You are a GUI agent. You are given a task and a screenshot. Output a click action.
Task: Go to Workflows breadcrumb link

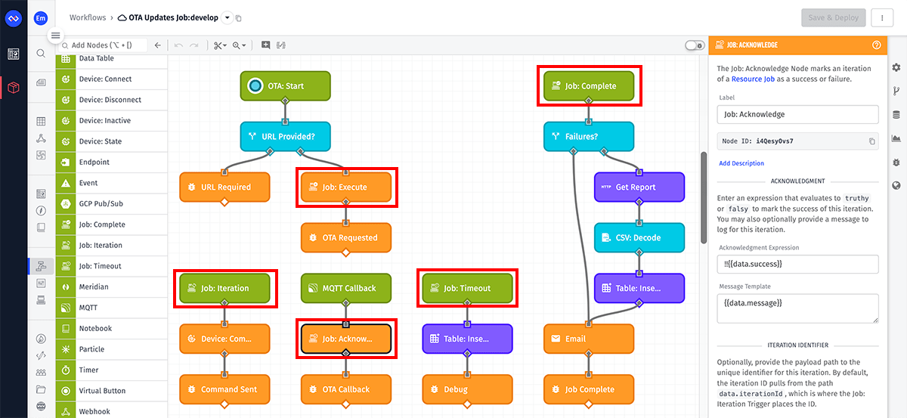click(88, 17)
